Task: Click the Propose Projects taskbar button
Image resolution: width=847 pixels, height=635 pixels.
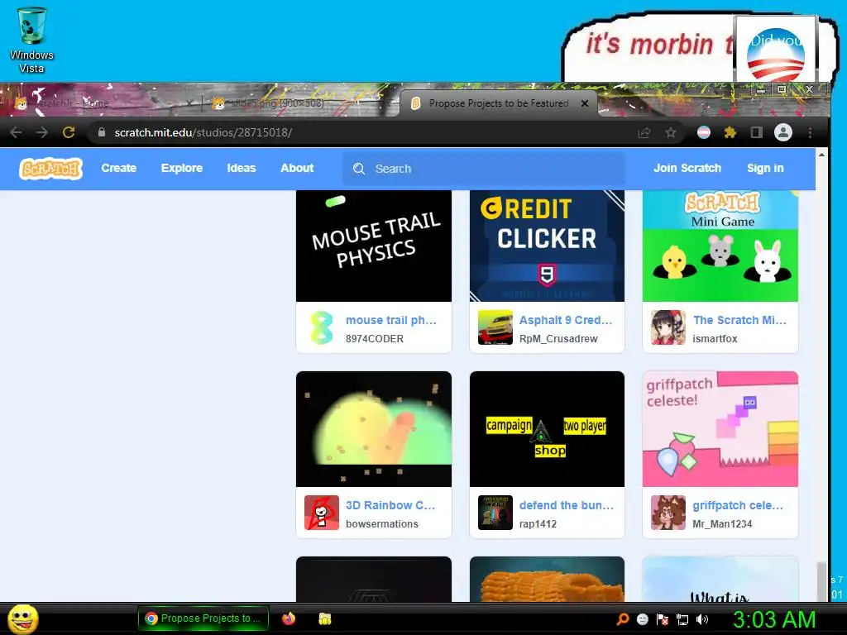Action: pyautogui.click(x=203, y=618)
